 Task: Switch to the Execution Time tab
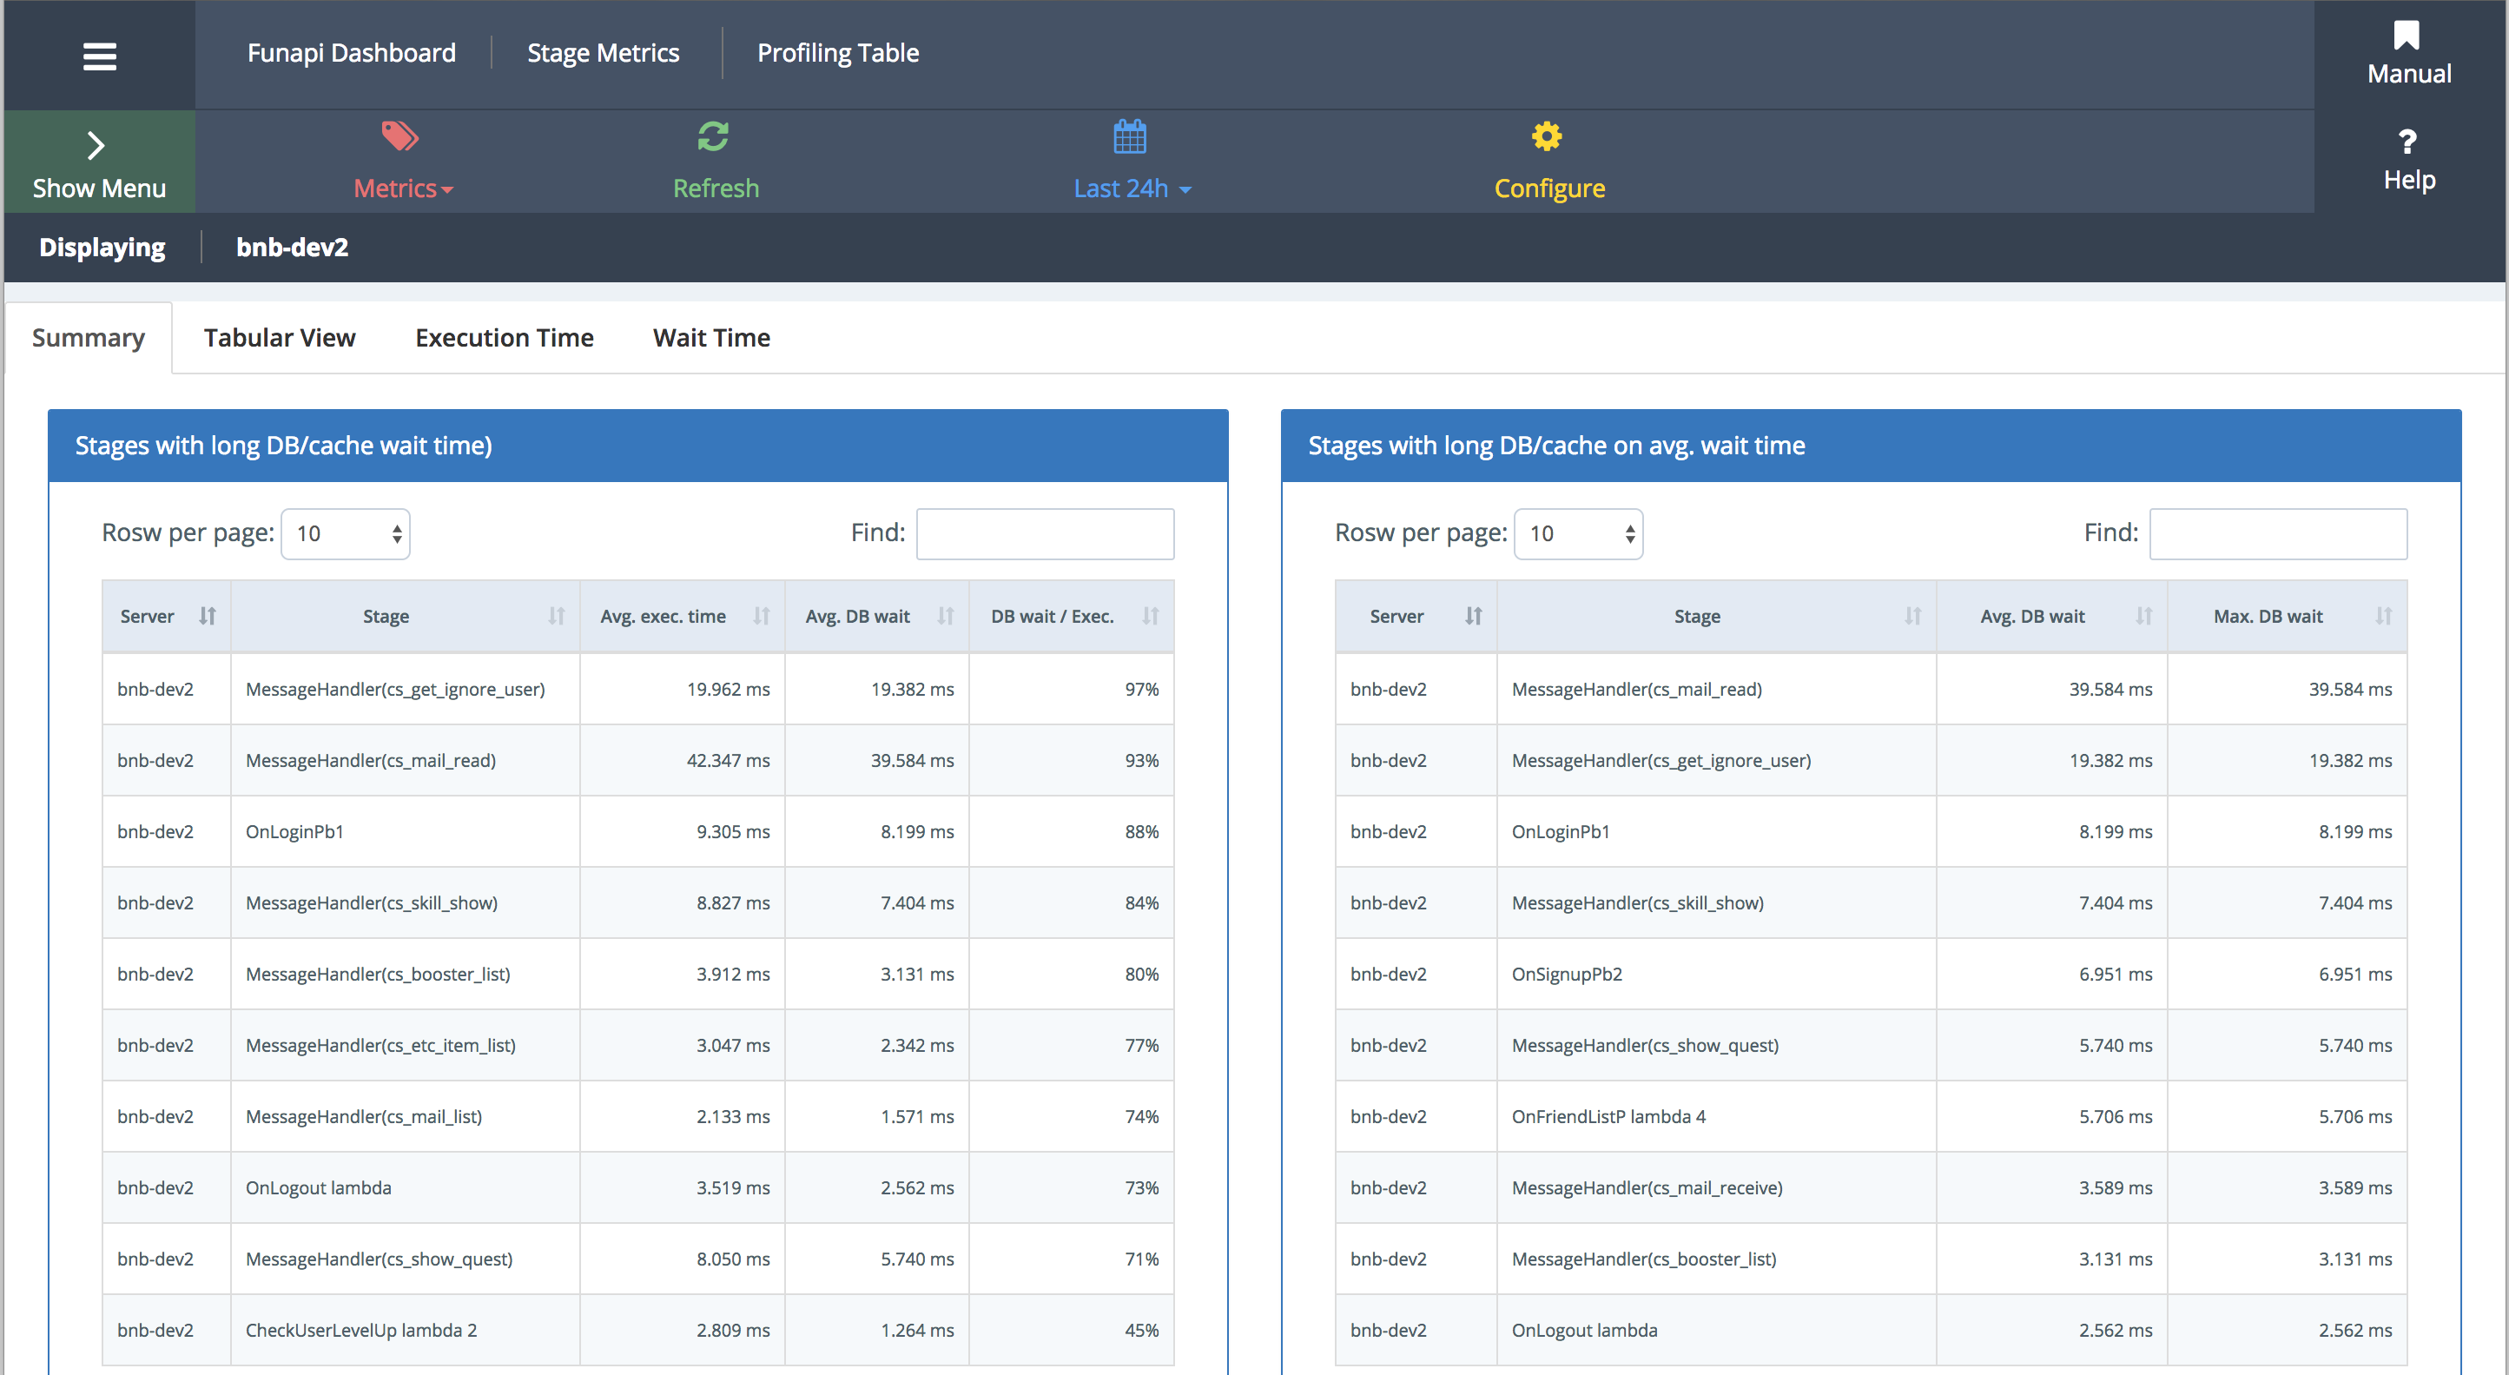(x=505, y=337)
